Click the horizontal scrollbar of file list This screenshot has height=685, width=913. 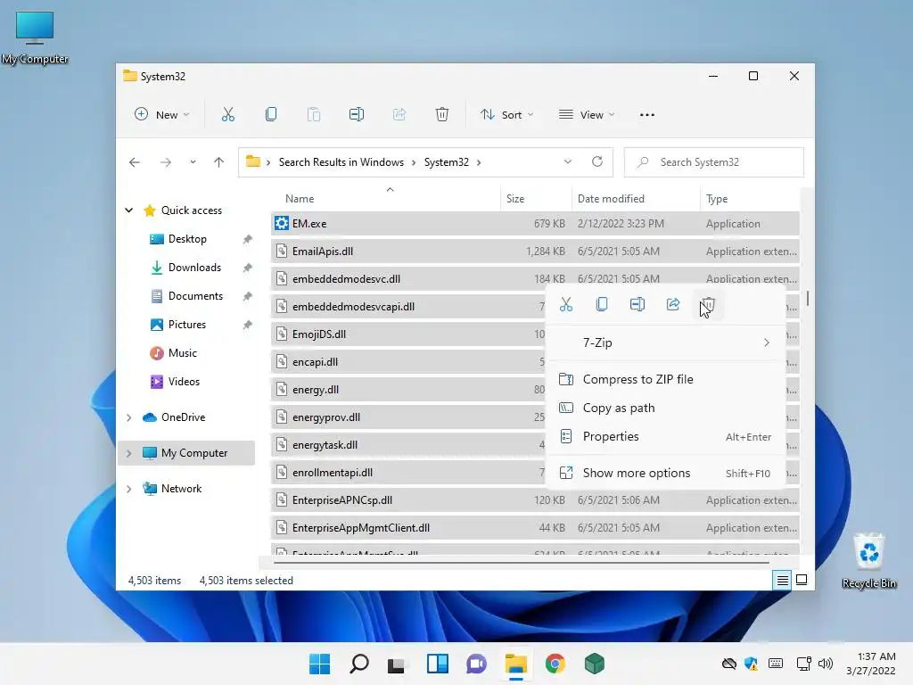(x=521, y=563)
